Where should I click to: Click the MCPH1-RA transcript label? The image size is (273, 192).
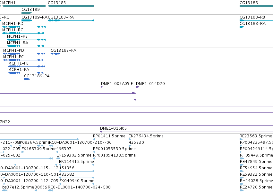click(x=18, y=43)
